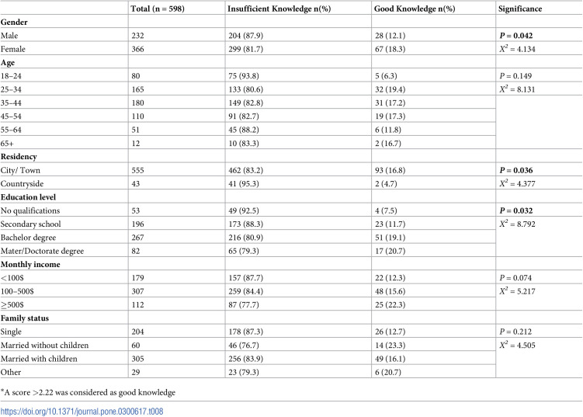The image size is (583, 417).
Task: Click the Family status section heading
Action: coord(25,318)
